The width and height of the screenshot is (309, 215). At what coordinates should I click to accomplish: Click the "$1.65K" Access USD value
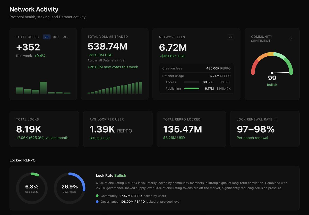[x=226, y=82]
